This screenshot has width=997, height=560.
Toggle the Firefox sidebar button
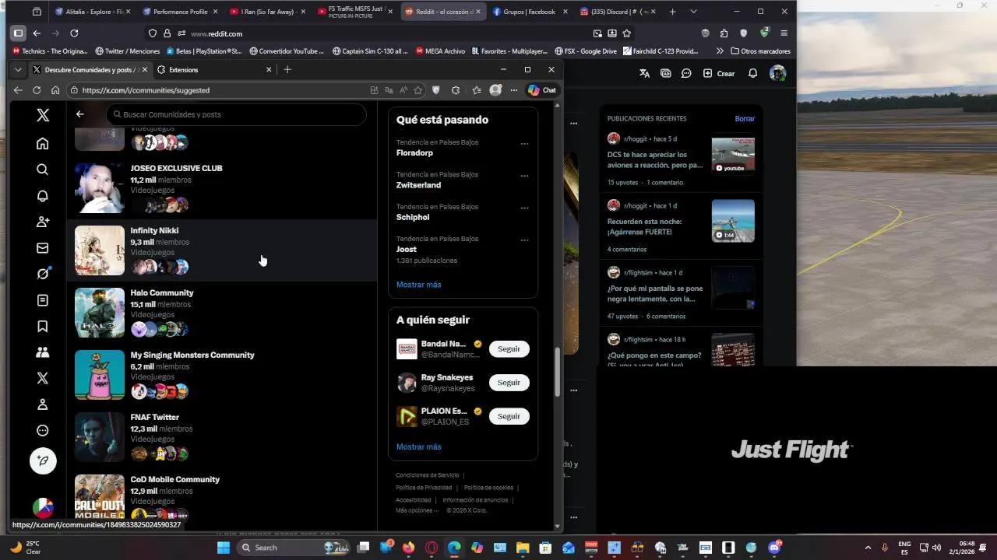click(x=18, y=33)
